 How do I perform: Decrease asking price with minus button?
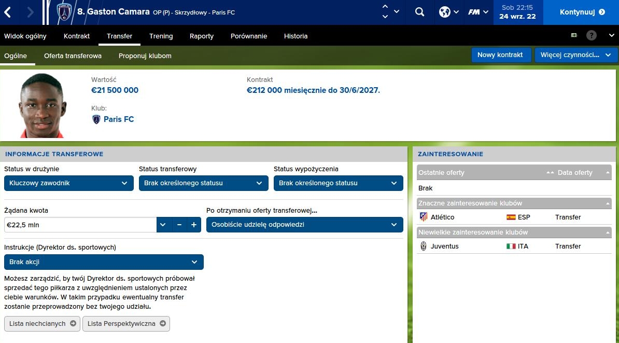pyautogui.click(x=179, y=225)
